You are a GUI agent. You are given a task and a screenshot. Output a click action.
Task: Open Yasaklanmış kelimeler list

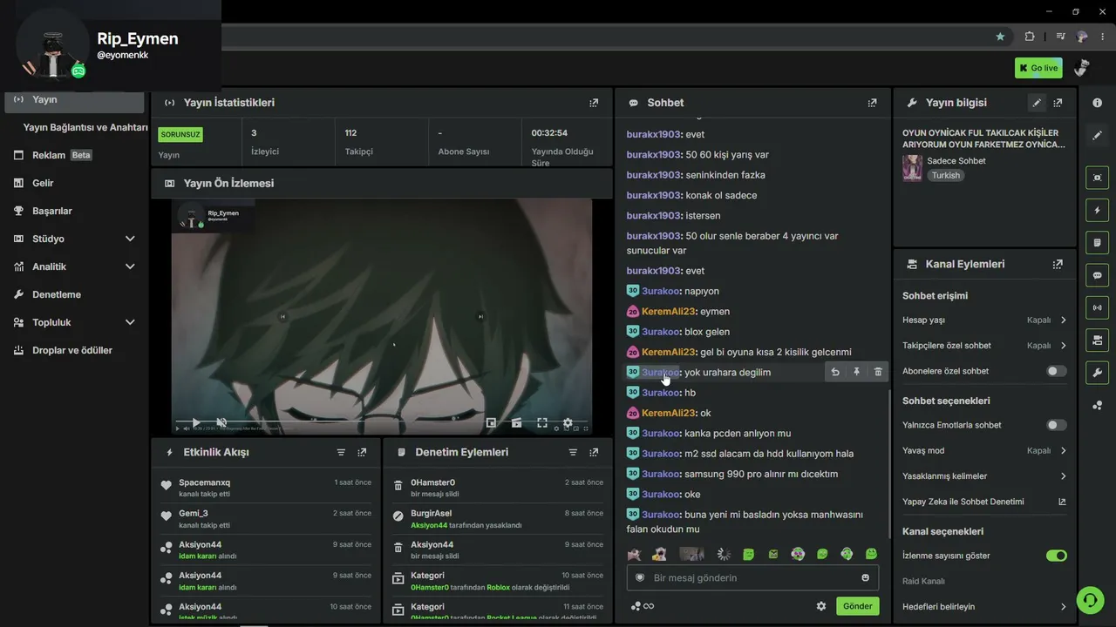(984, 476)
